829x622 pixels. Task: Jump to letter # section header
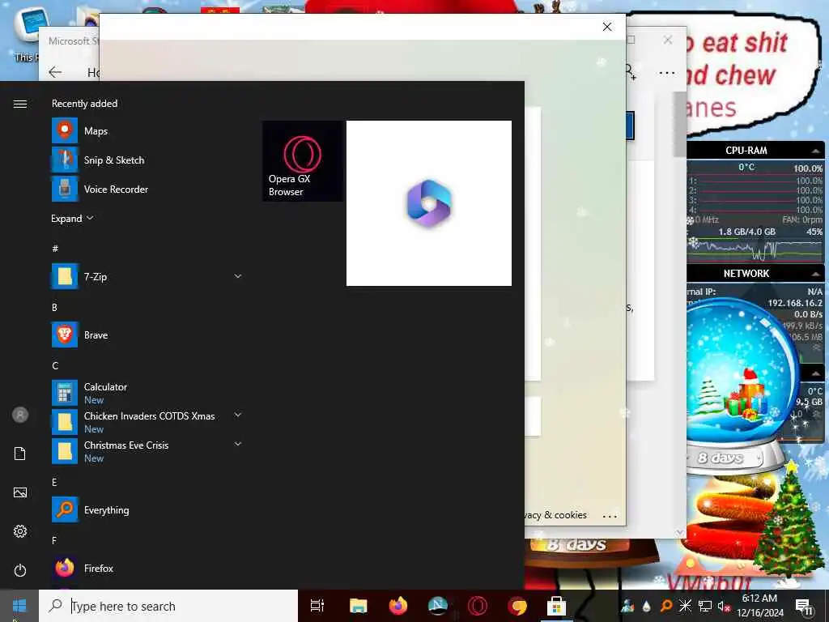coord(55,248)
